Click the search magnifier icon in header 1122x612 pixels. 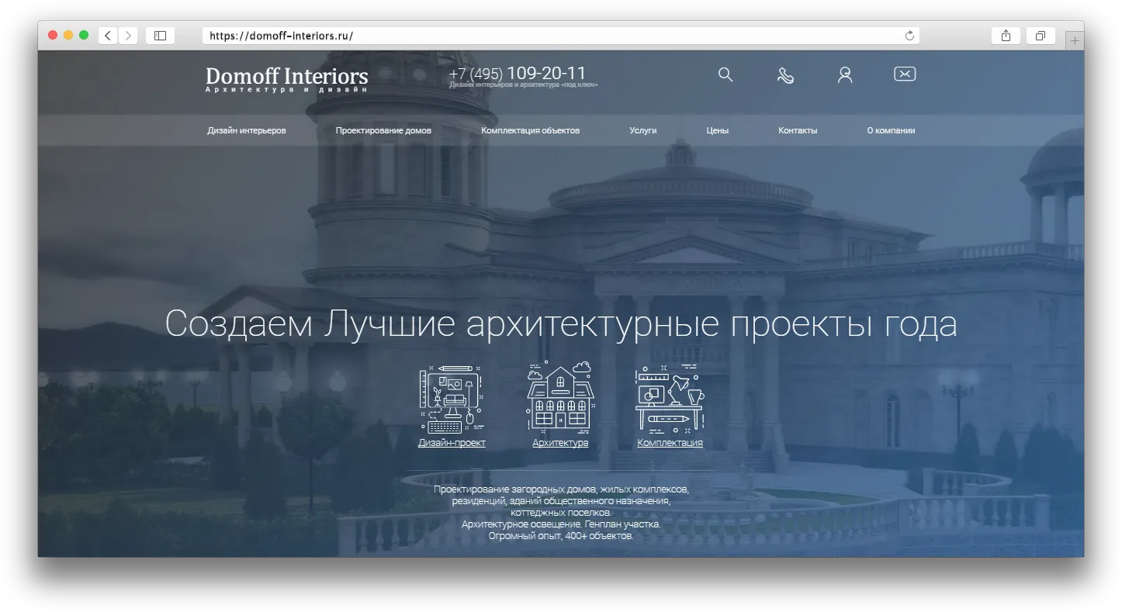(725, 74)
